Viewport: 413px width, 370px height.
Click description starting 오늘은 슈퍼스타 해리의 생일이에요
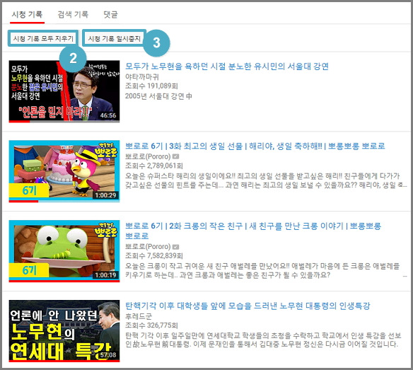pos(266,180)
